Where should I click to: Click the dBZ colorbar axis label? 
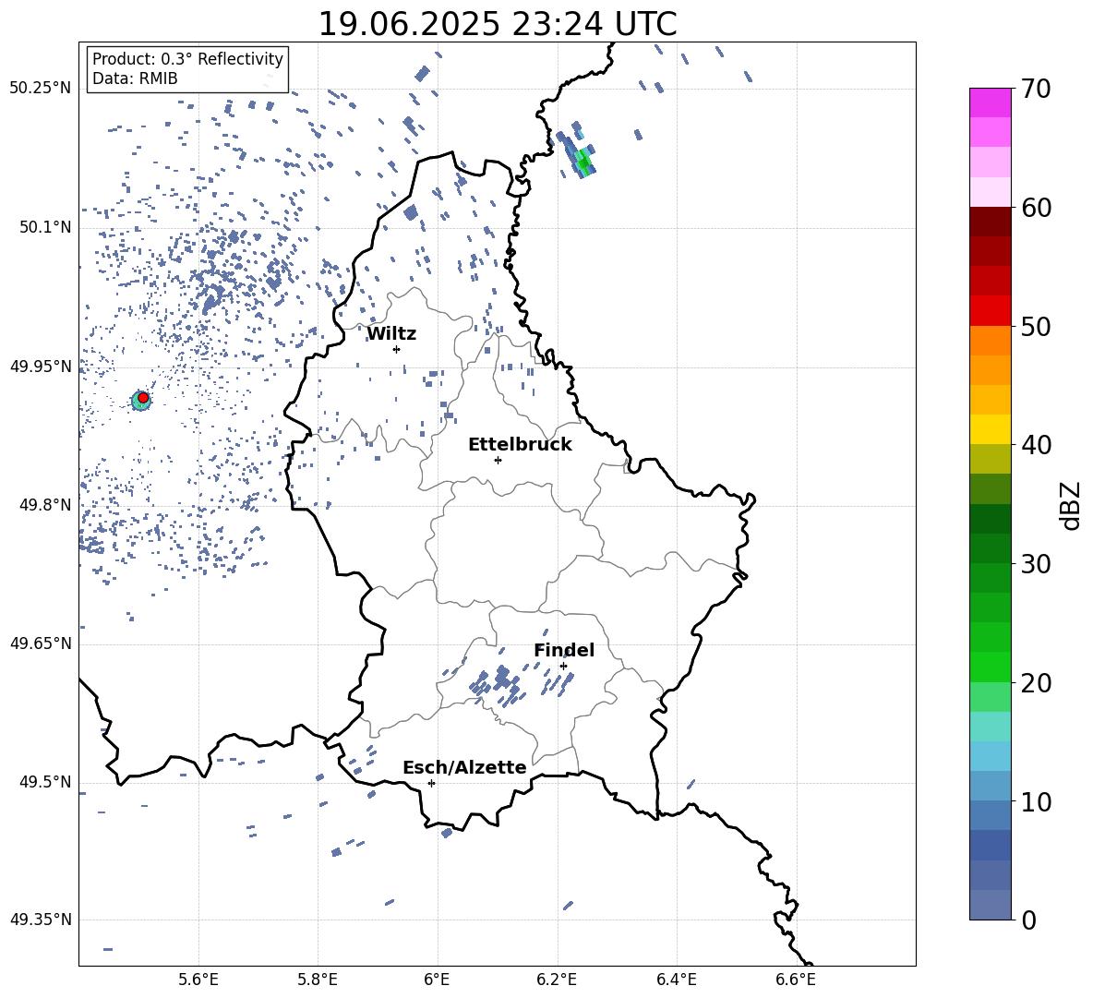pyautogui.click(x=1072, y=505)
